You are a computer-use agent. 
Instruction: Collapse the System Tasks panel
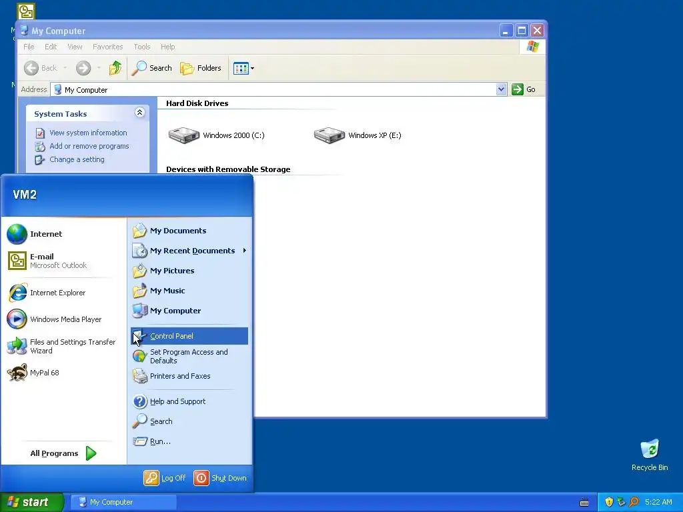[140, 113]
